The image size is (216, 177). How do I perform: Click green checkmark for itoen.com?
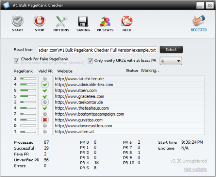pos(45,90)
